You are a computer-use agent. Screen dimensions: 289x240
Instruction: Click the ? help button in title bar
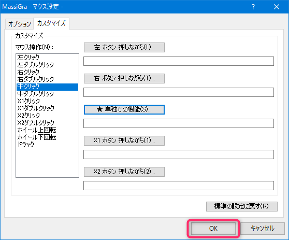(253, 7)
